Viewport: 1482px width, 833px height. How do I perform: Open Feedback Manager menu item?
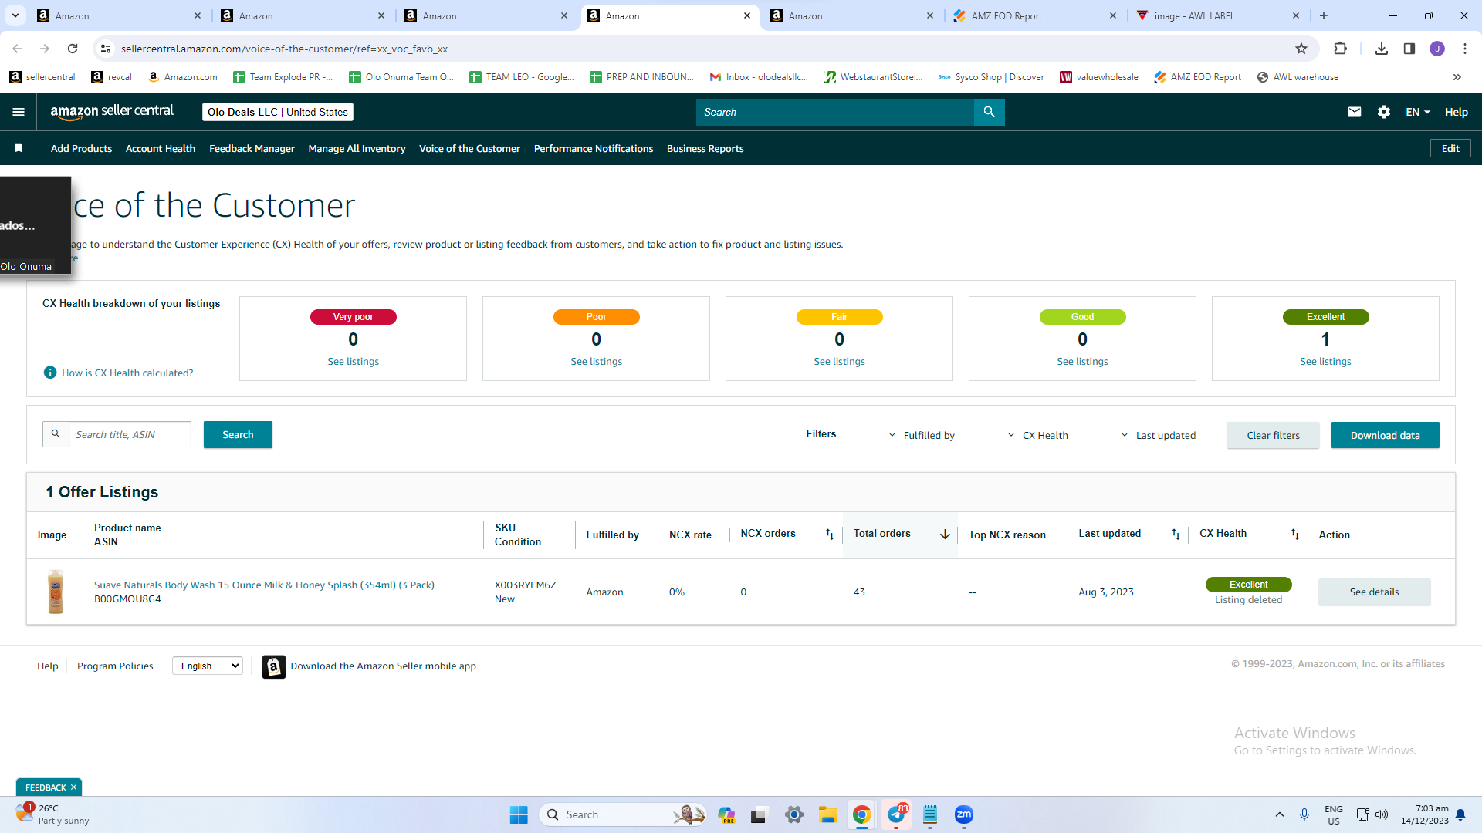pos(252,148)
